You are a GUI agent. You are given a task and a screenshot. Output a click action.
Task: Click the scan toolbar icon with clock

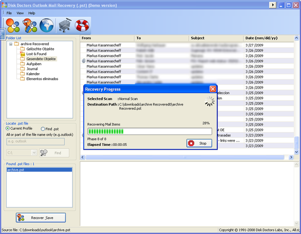[13, 25]
